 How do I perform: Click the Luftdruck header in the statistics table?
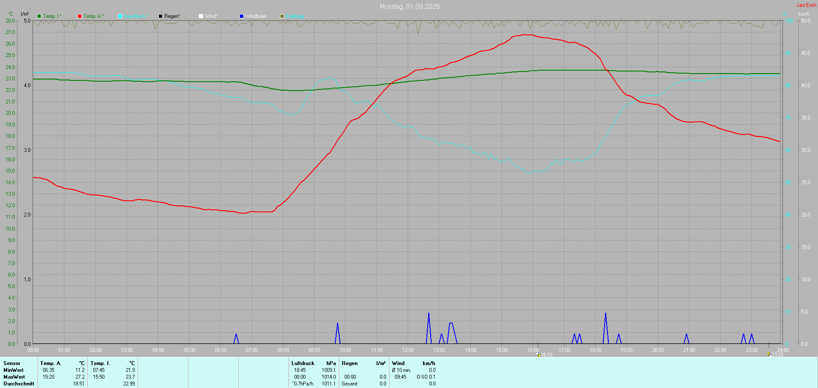click(303, 363)
